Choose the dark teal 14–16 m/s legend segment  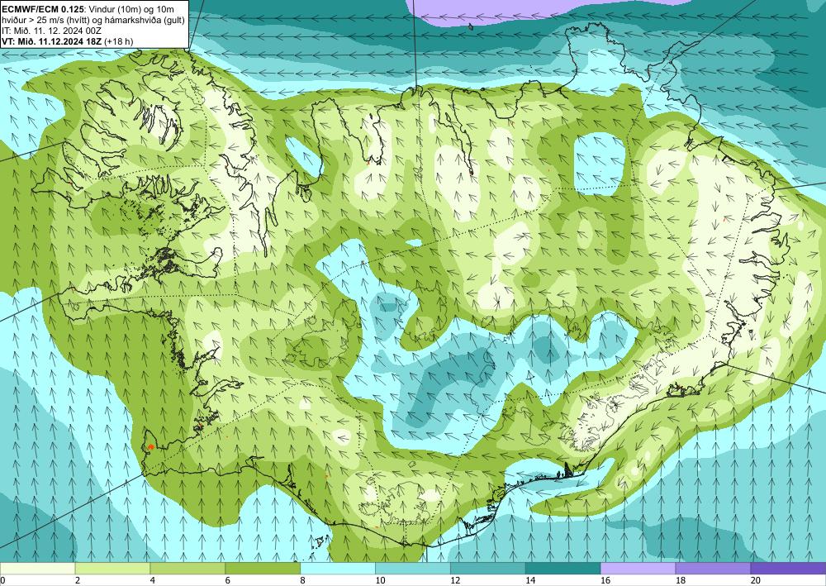[563, 568]
